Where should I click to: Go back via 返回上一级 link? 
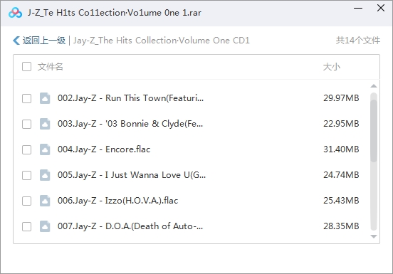click(x=44, y=41)
